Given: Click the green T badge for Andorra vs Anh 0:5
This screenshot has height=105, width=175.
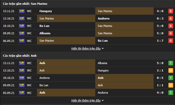Looking at the screenshot, I should click(x=171, y=78).
